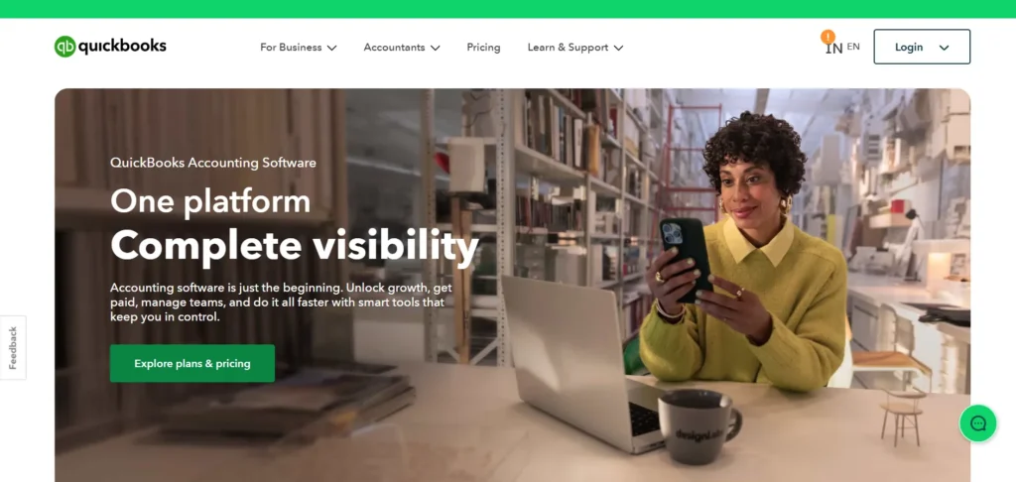Click the green banner strip at top

point(508,8)
